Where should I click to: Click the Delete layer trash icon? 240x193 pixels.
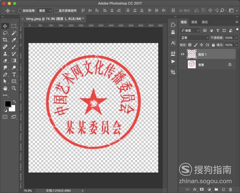coord(230,190)
